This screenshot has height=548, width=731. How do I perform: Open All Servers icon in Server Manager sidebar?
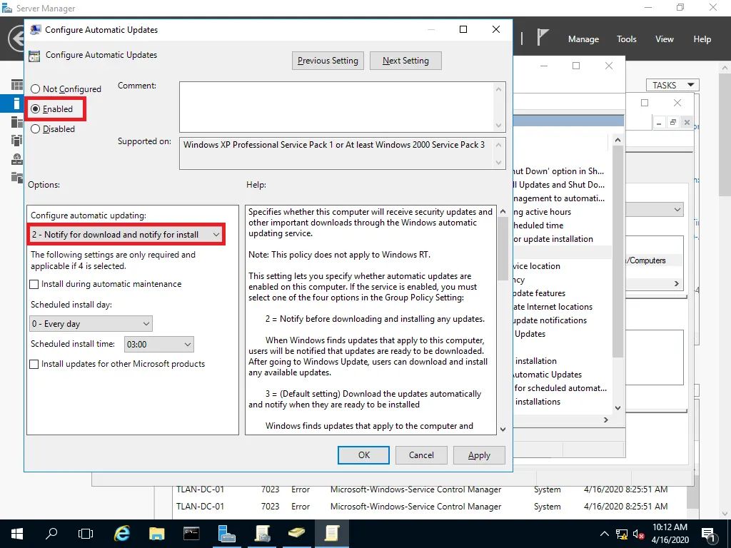point(17,122)
